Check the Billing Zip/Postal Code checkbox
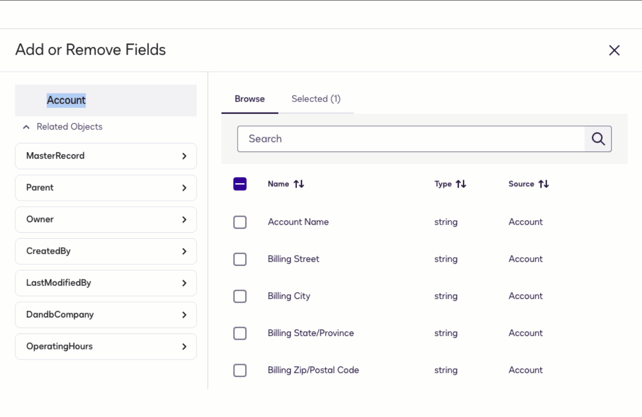Screen dimensions: 642x417 pyautogui.click(x=240, y=370)
